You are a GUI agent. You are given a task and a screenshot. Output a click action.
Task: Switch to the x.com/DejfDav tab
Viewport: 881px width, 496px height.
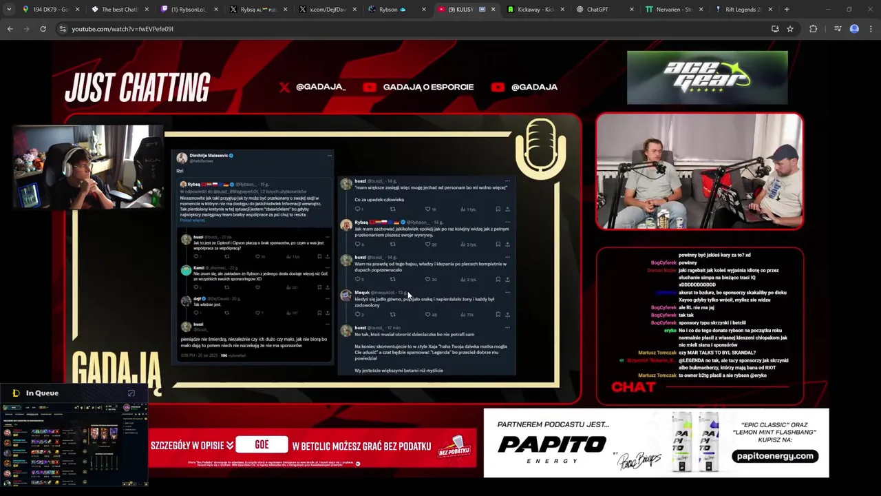(328, 10)
